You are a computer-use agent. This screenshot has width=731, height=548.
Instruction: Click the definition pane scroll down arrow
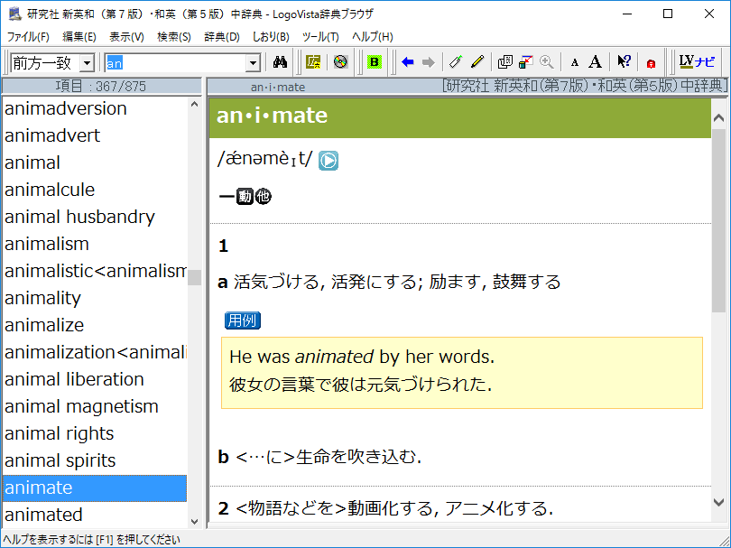click(x=718, y=502)
